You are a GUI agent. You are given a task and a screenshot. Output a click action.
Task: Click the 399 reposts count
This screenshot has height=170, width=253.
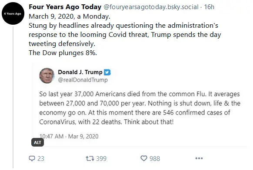click(x=101, y=159)
